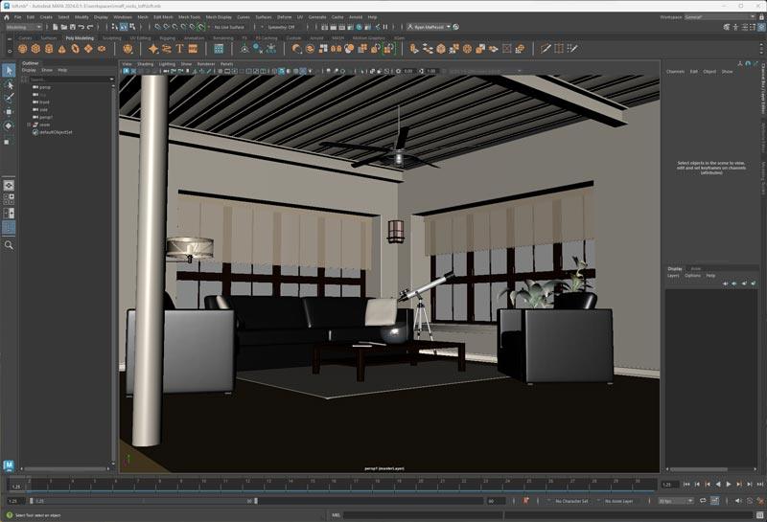
Task: Create polygon type text from shelf
Action: click(x=179, y=48)
